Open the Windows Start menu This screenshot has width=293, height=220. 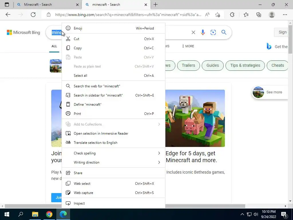[x=7, y=214]
